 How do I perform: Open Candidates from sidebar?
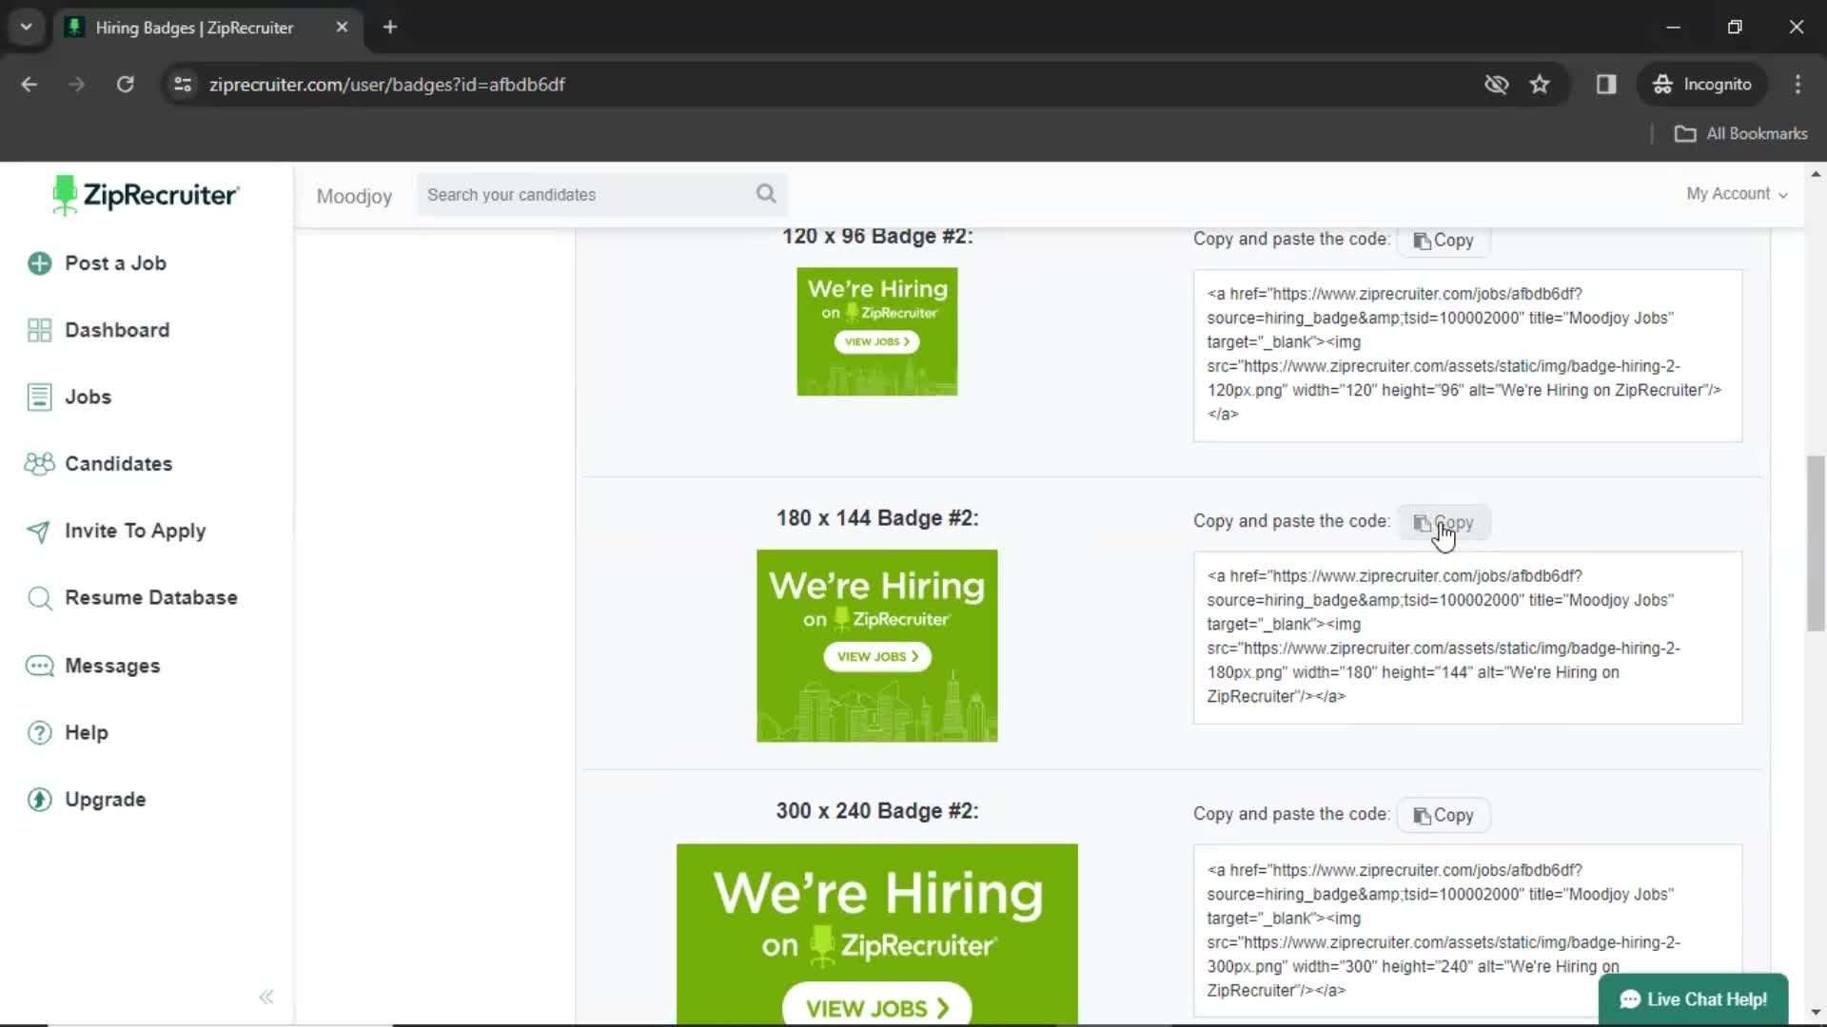[118, 464]
